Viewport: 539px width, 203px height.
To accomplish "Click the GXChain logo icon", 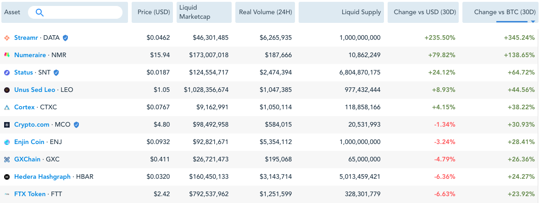I will pyautogui.click(x=7, y=160).
